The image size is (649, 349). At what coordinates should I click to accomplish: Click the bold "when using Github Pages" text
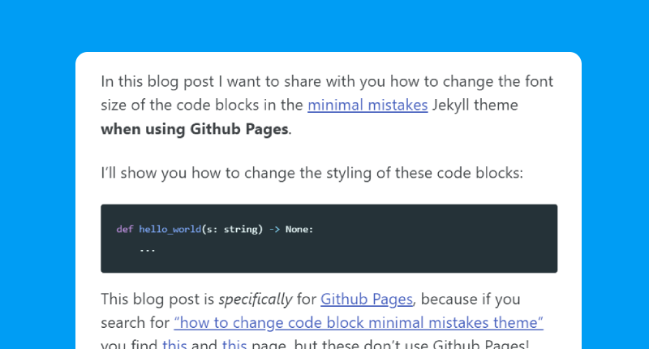point(195,129)
